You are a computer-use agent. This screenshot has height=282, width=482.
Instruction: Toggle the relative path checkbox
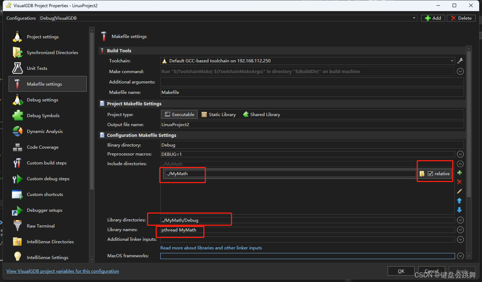[430, 174]
